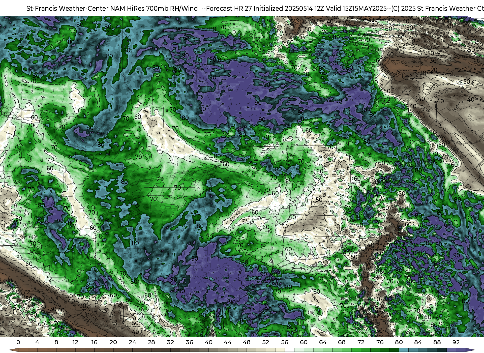Click the colorbar label 0

pos(18,342)
